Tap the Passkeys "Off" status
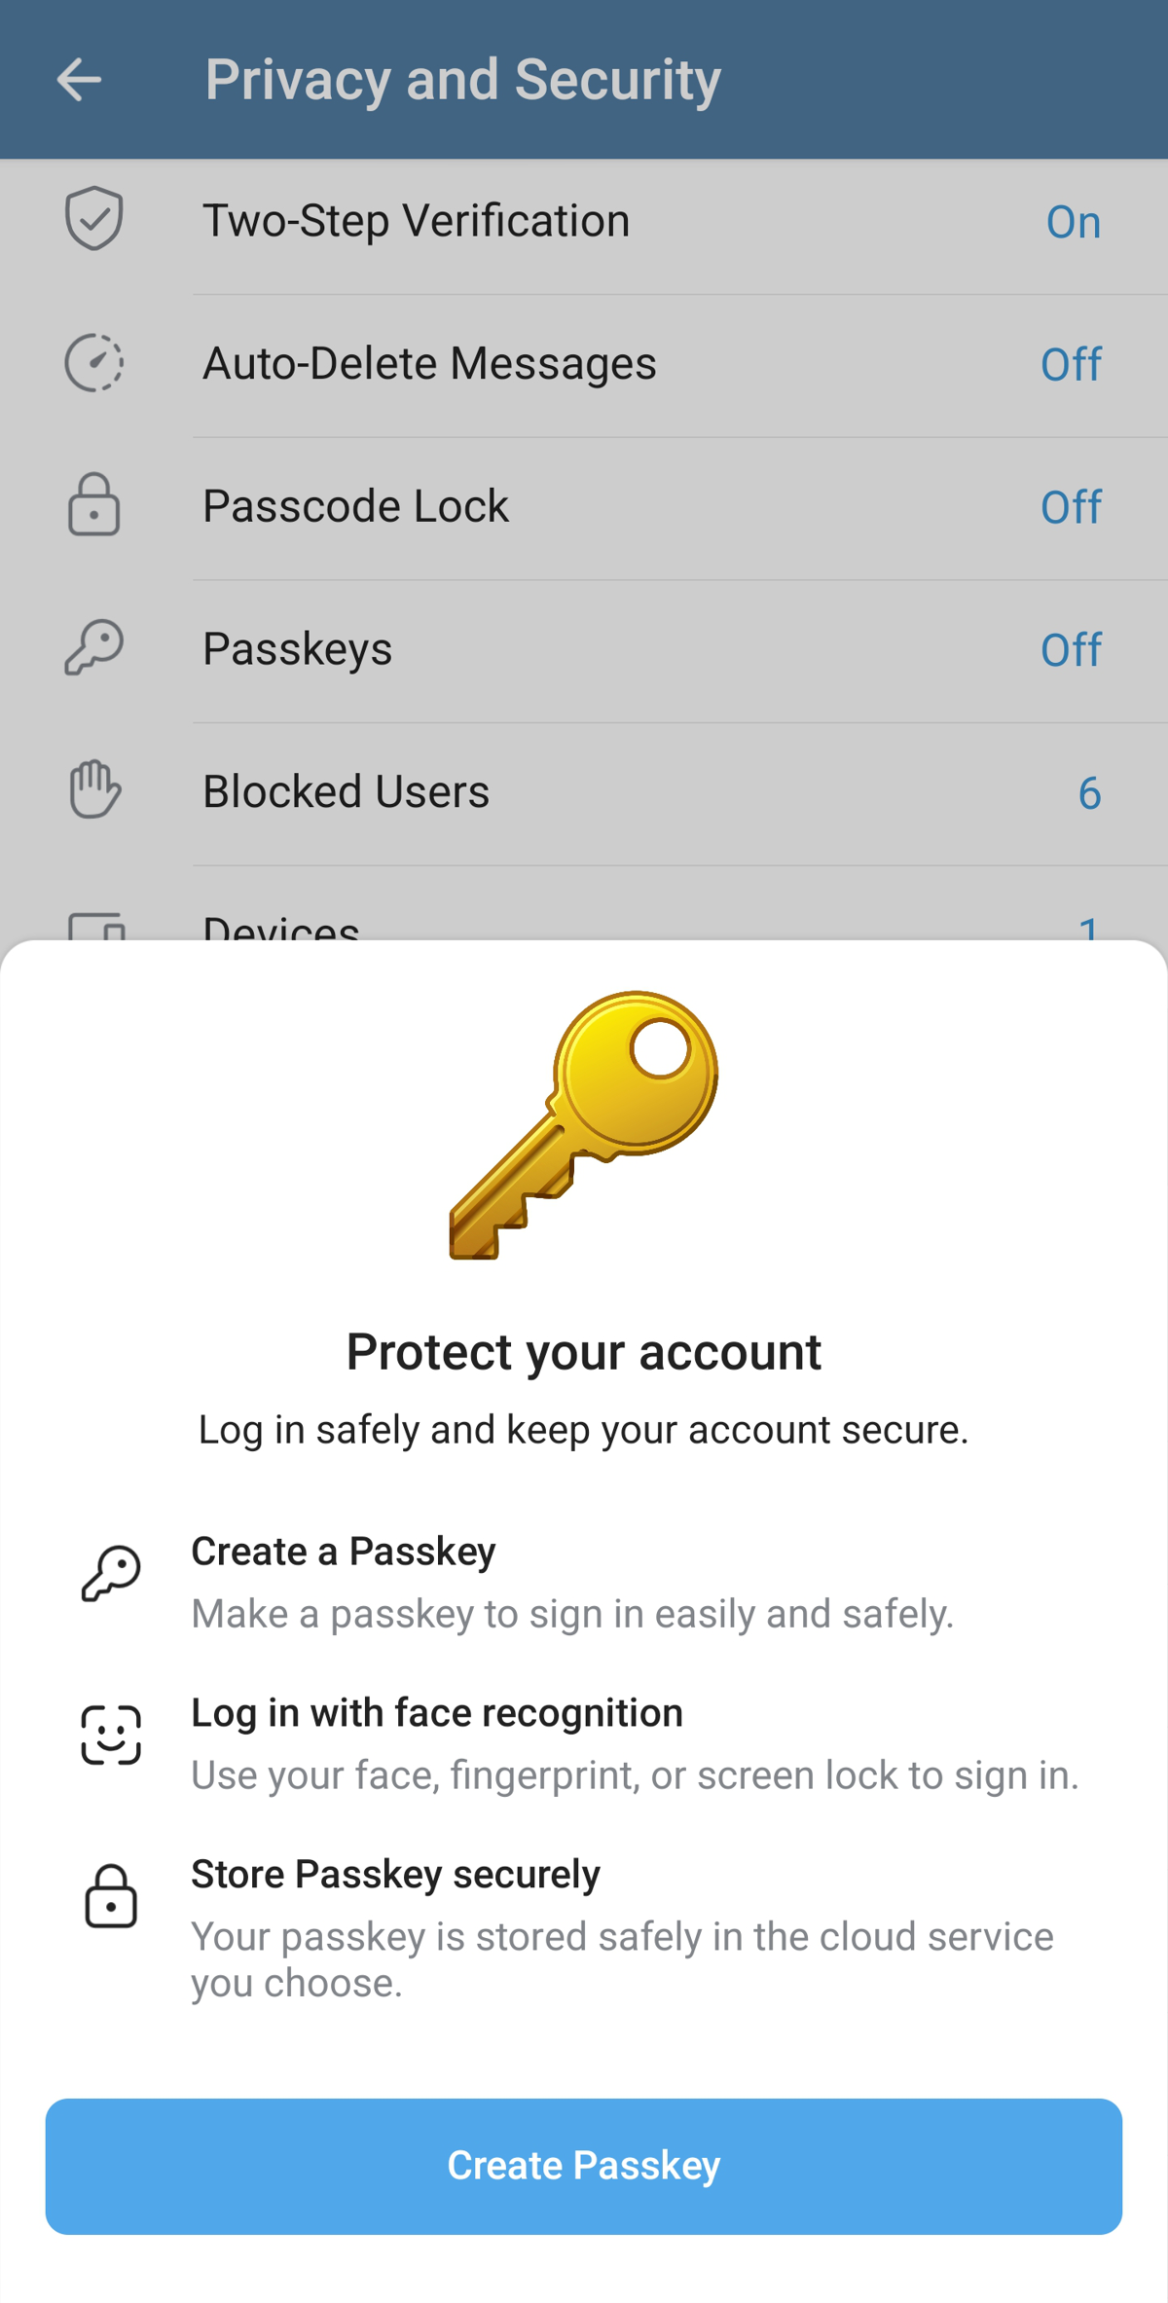Viewport: 1168px width, 2303px height. [1071, 649]
